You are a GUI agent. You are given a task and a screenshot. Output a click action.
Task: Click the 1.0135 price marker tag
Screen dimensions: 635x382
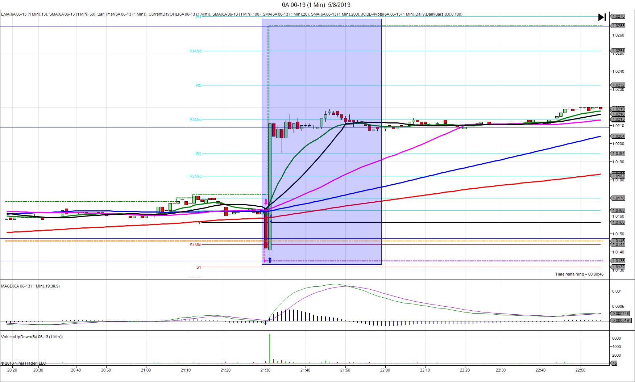pyautogui.click(x=618, y=261)
